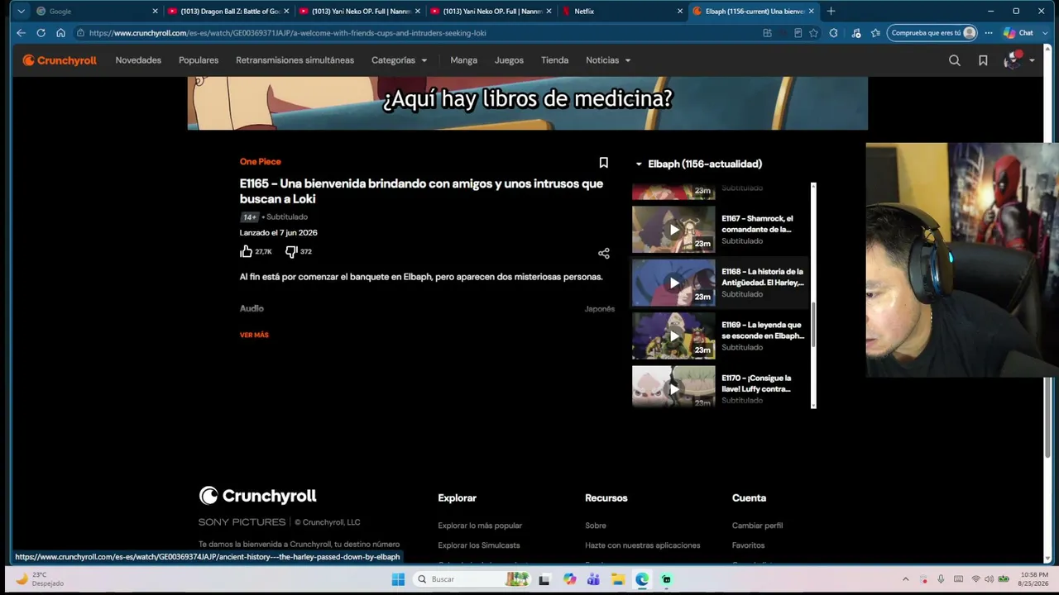Play episode E1169 thumbnail

[673, 336]
